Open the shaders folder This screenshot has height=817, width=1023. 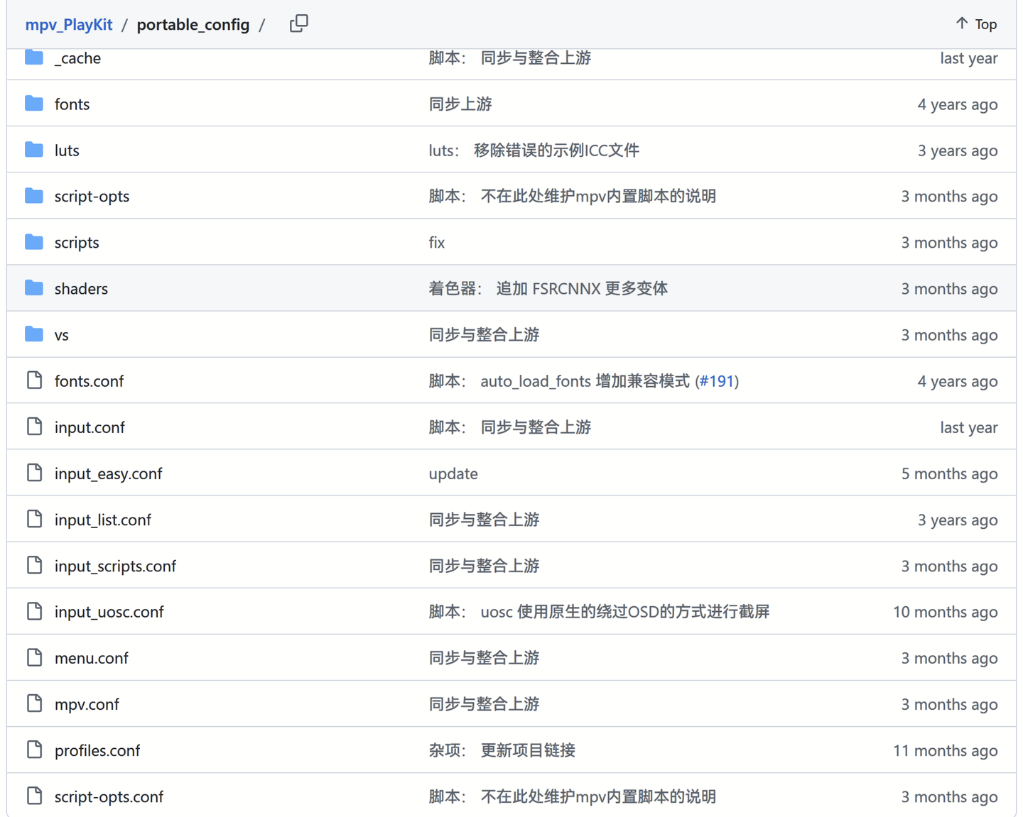(81, 289)
